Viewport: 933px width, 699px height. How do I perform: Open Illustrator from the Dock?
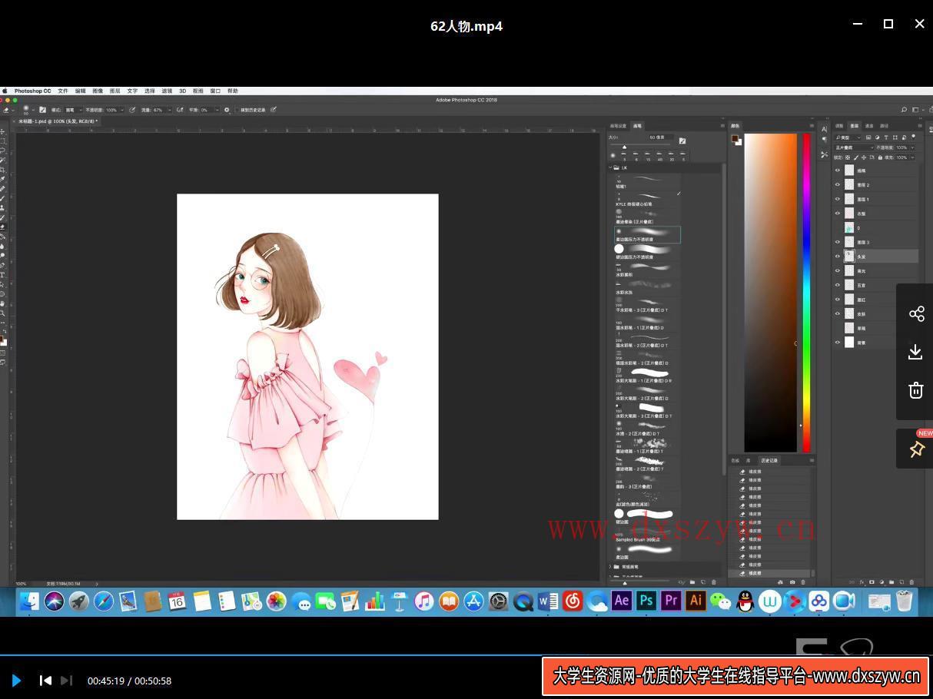tap(696, 601)
